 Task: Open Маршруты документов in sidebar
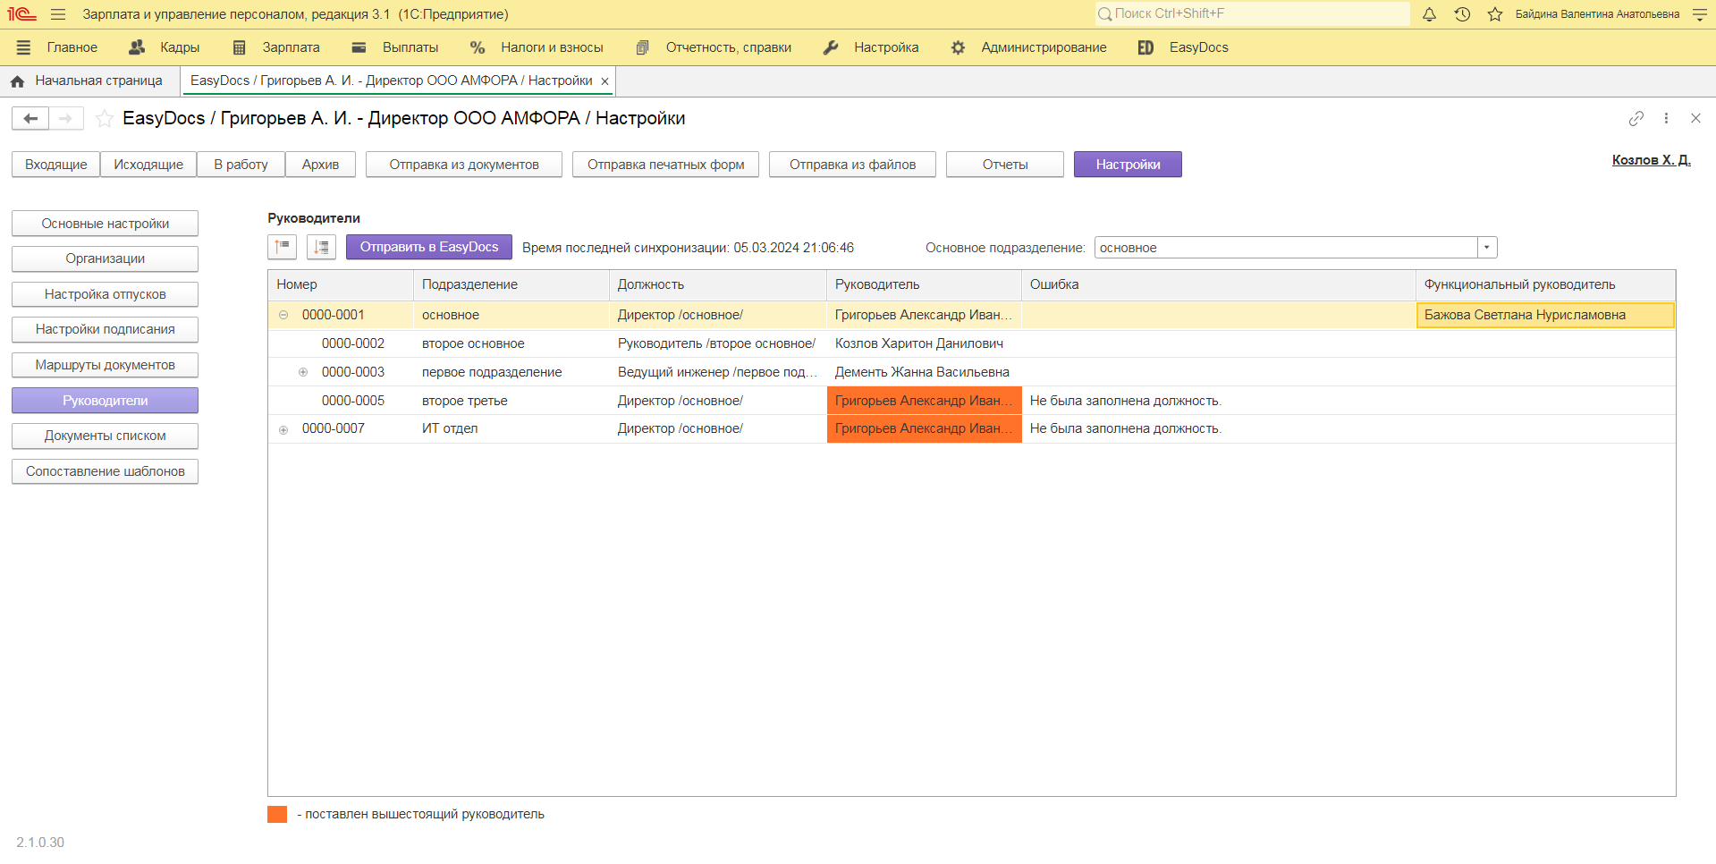coord(105,365)
